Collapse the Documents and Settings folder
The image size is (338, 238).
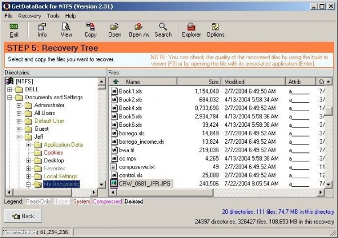click(11, 98)
